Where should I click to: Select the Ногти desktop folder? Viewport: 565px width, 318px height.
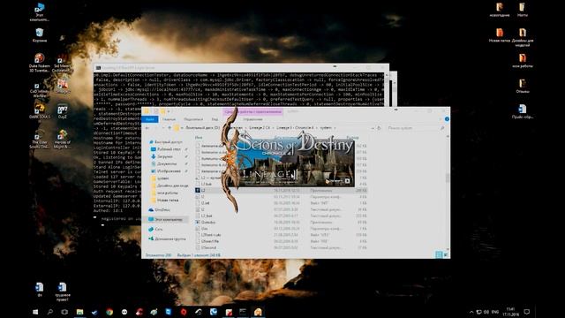(x=522, y=10)
